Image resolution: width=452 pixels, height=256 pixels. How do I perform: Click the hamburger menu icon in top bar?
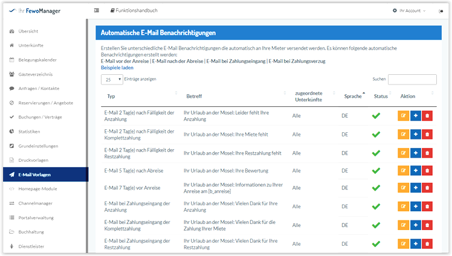click(x=97, y=11)
